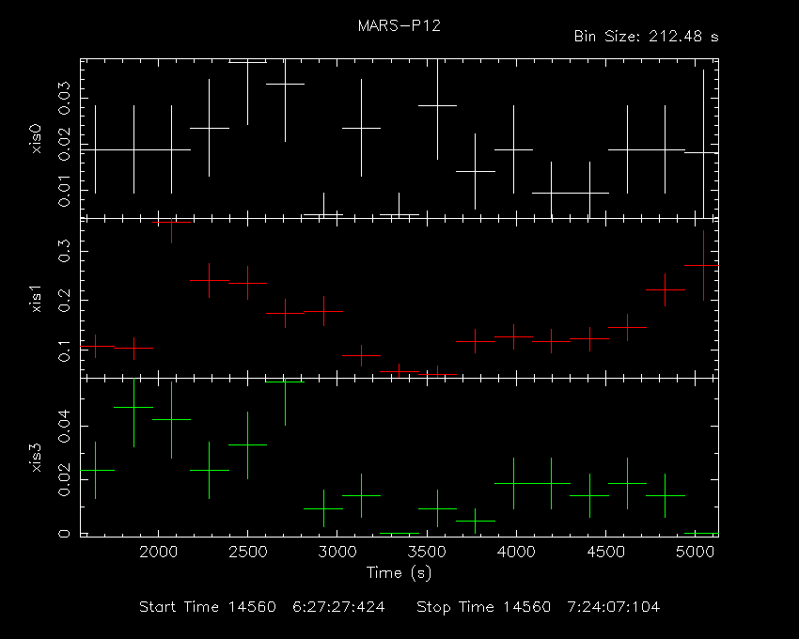The width and height of the screenshot is (799, 639).
Task: Click xis1 y-axis tick value 0.3
Action: coord(64,251)
